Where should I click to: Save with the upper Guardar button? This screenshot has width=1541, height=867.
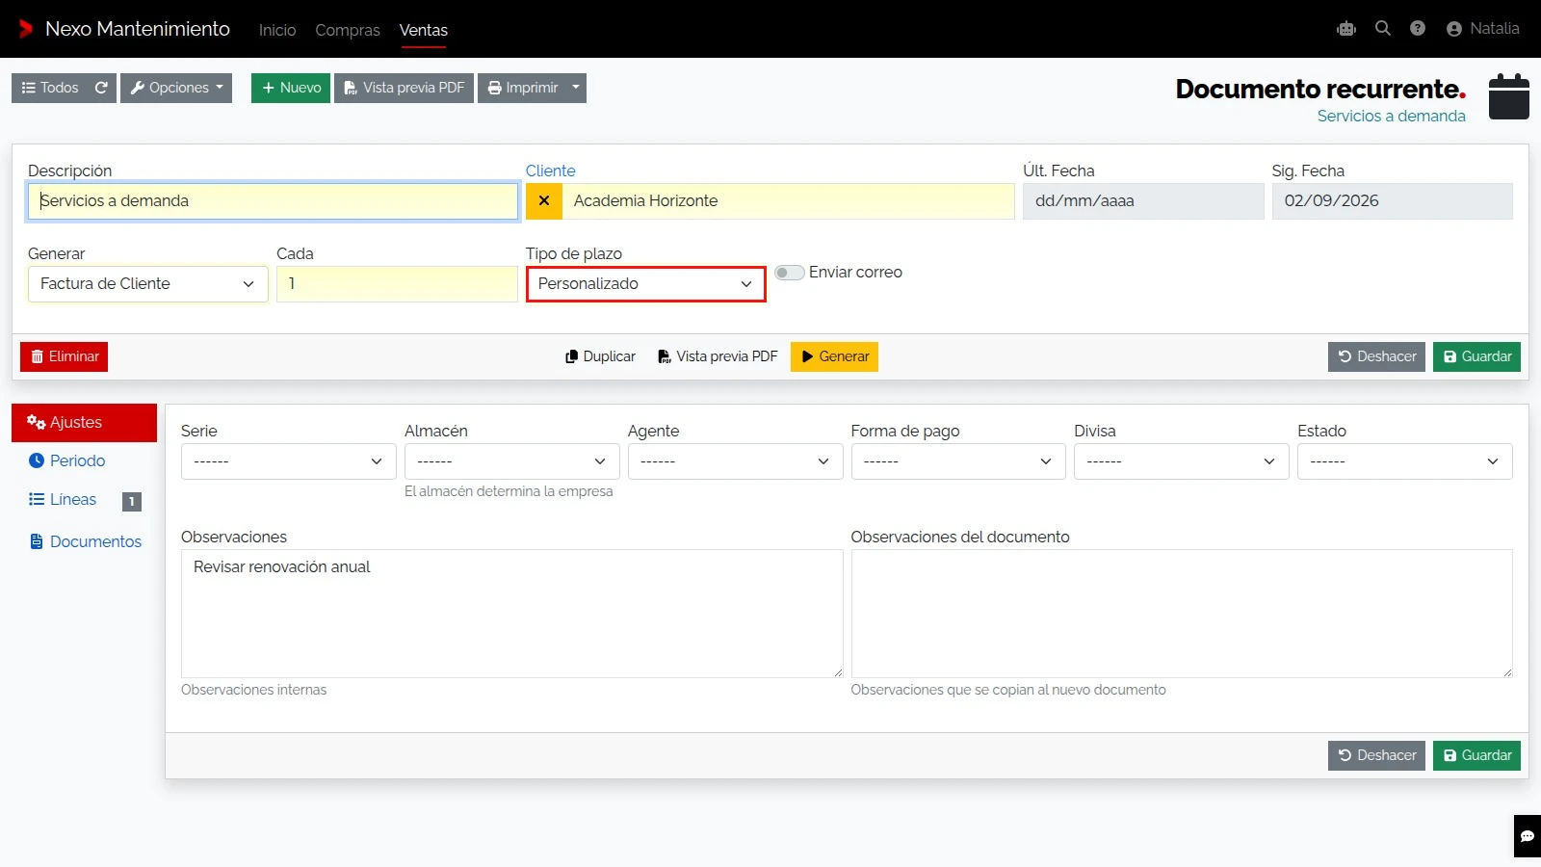pos(1476,356)
